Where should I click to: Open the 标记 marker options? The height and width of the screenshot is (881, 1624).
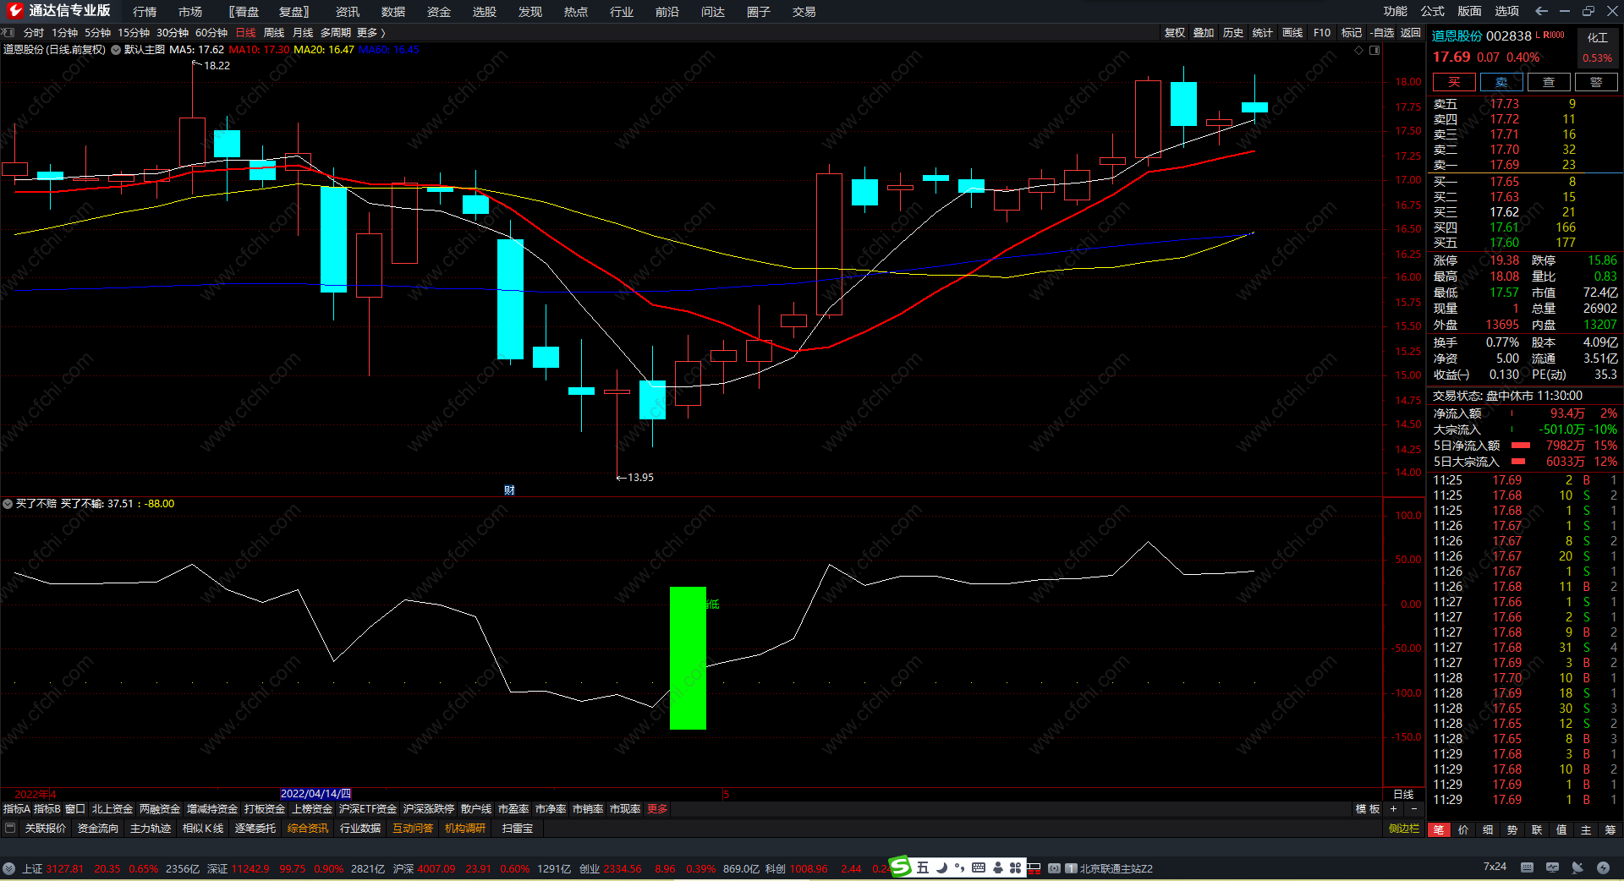tap(1352, 33)
